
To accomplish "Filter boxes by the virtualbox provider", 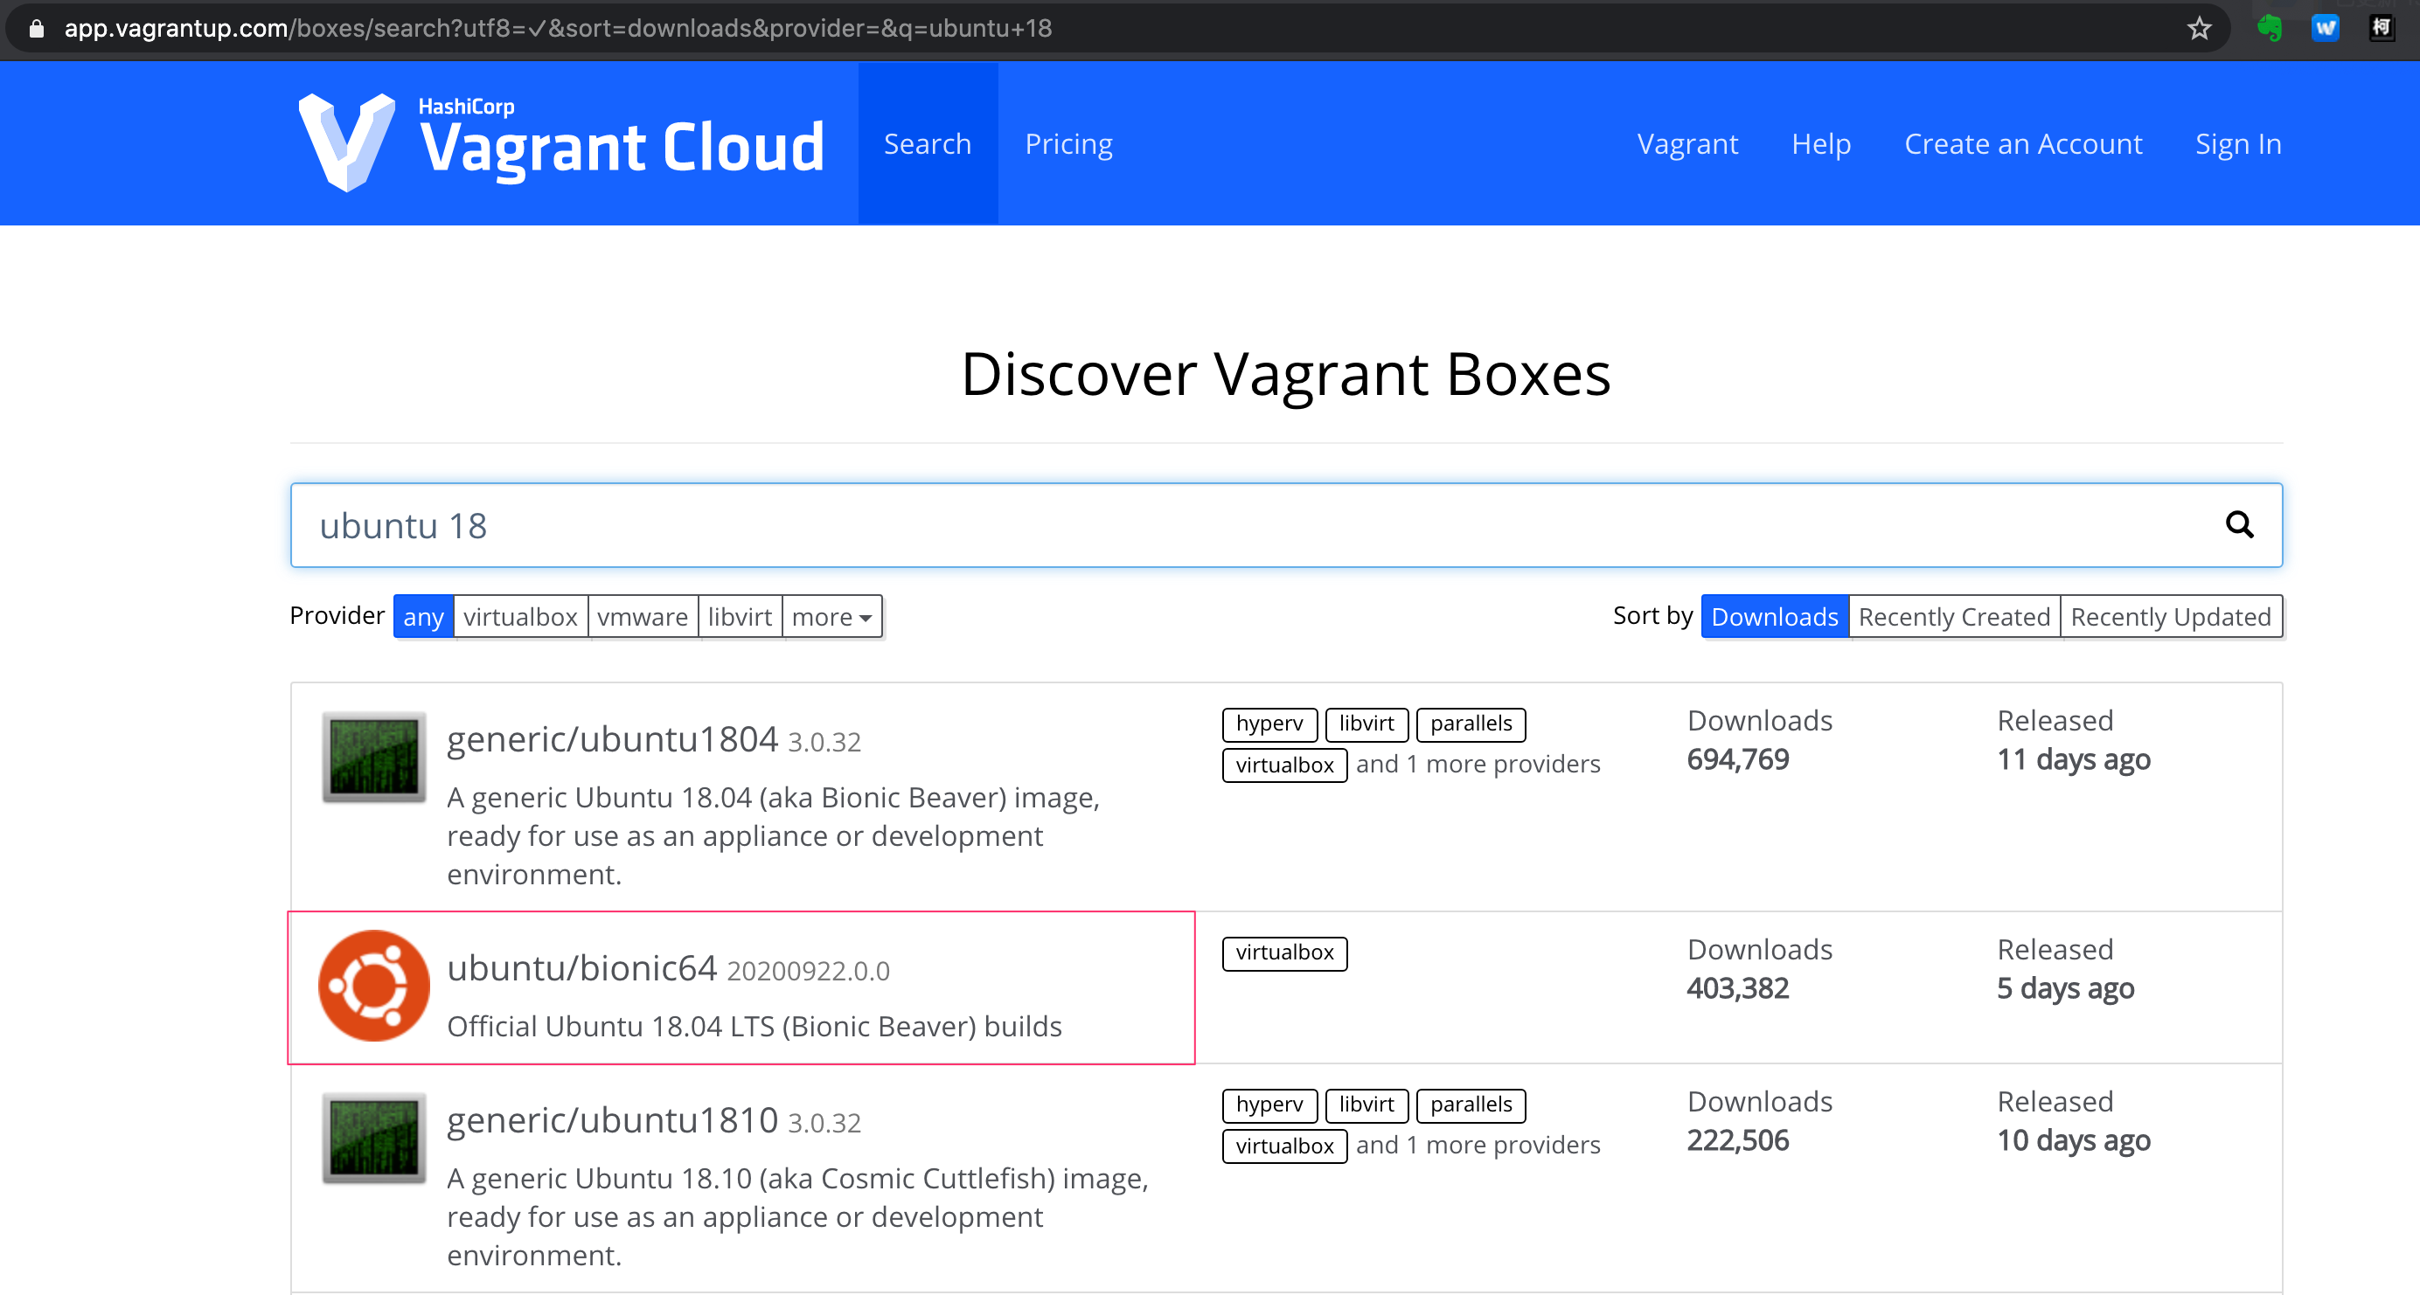I will click(x=520, y=617).
